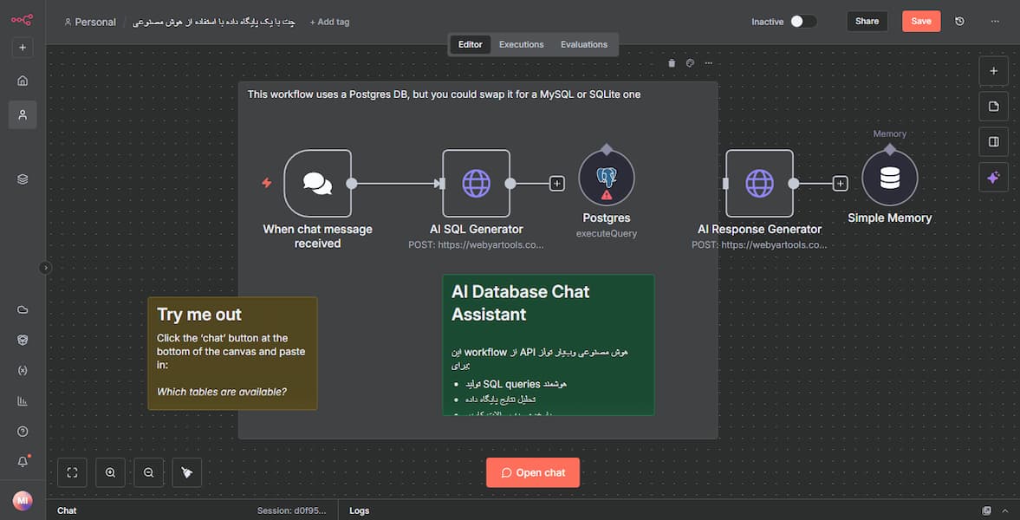Fit workflow to view
The height and width of the screenshot is (520, 1020).
click(72, 472)
